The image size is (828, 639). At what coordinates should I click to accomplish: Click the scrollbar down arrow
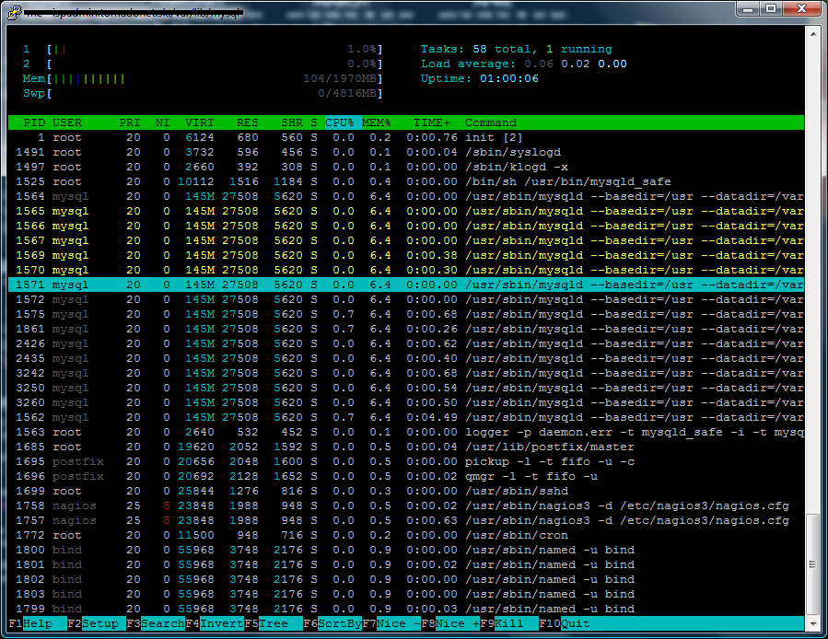(x=813, y=623)
